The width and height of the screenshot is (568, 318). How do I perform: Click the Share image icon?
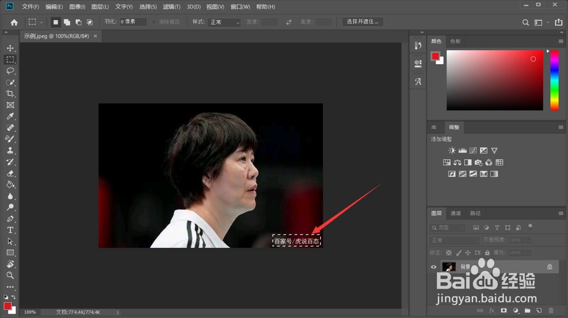558,22
